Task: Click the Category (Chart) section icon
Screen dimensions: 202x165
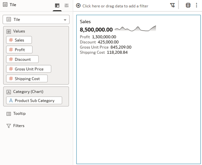Action: pyautogui.click(x=9, y=92)
